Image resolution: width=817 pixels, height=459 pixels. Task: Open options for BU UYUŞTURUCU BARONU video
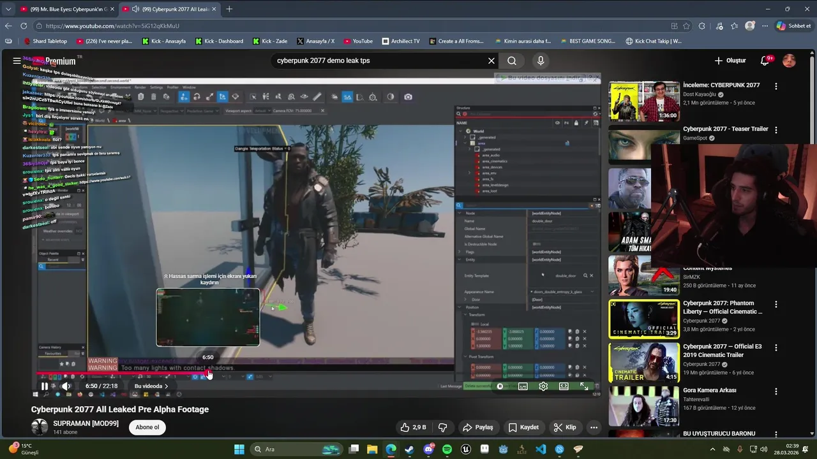[x=776, y=435]
